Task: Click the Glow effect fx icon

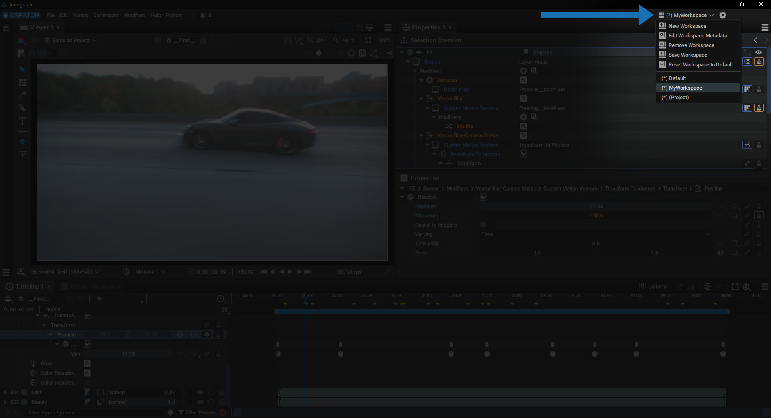Action: pos(87,363)
